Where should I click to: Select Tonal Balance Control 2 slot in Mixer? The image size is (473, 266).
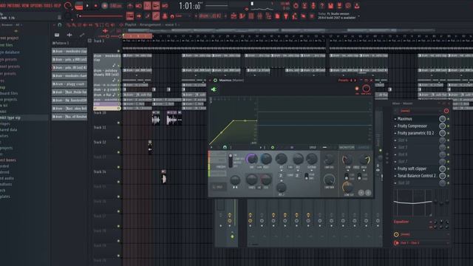417,176
